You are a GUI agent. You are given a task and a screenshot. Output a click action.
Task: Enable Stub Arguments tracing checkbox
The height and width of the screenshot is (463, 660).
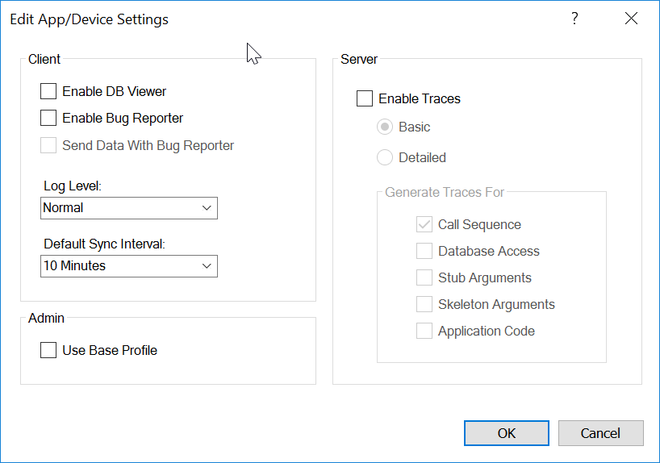click(424, 278)
